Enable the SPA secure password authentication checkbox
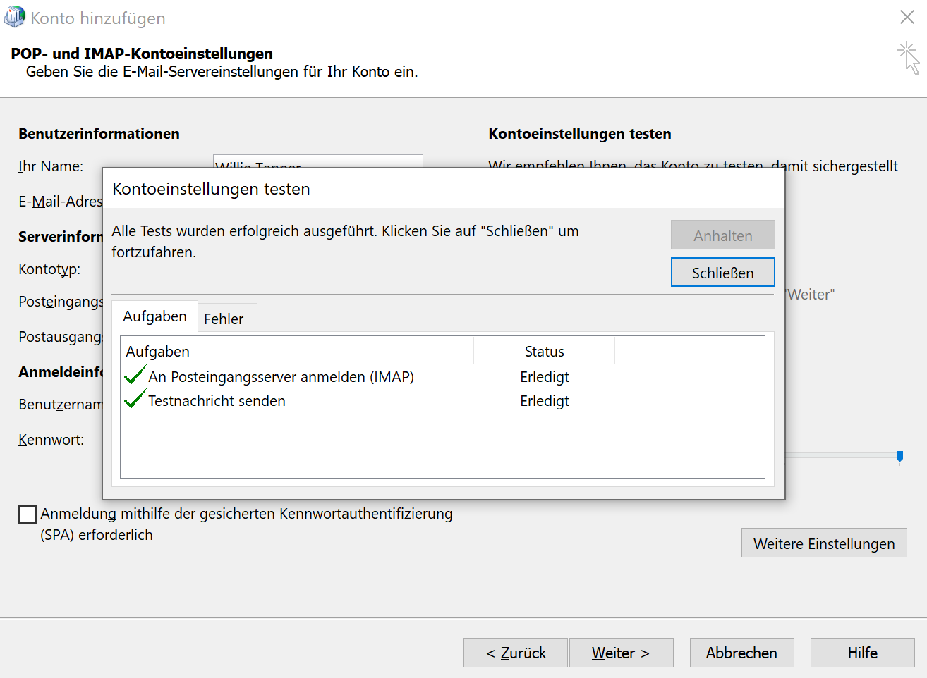 point(28,514)
